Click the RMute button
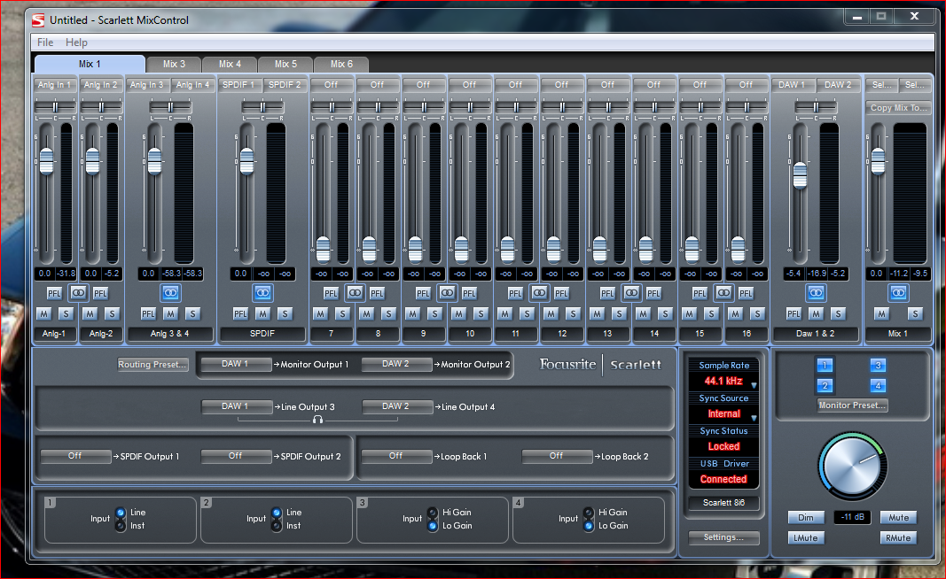This screenshot has height=579, width=946. (899, 538)
